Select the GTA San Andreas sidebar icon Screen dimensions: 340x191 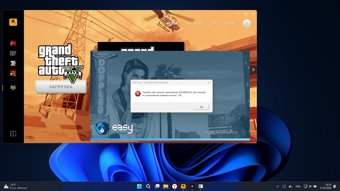point(13,63)
